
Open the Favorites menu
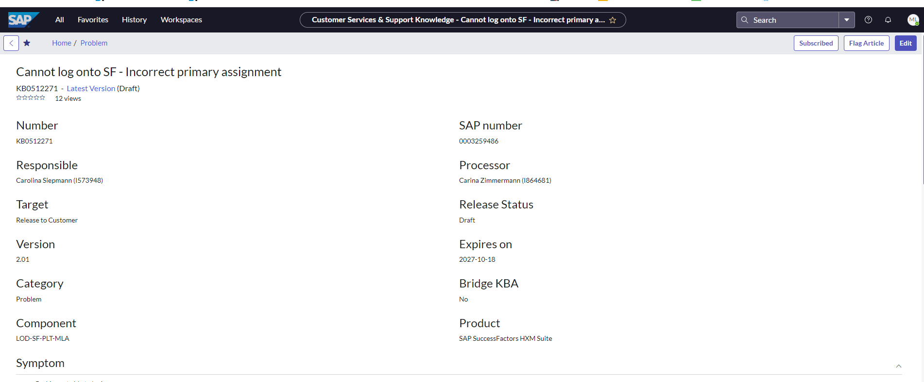(x=93, y=20)
